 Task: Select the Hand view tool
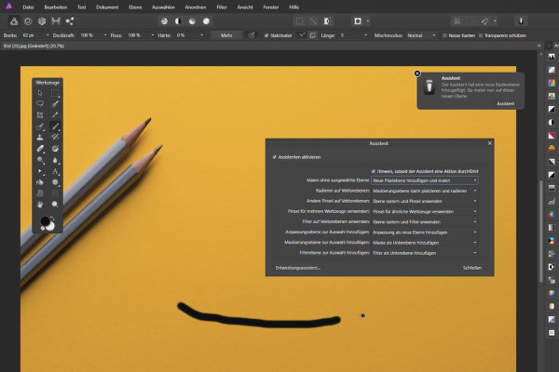(x=40, y=205)
